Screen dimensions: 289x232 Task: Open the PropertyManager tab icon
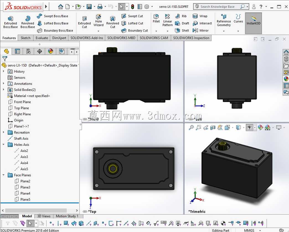tap(17, 51)
